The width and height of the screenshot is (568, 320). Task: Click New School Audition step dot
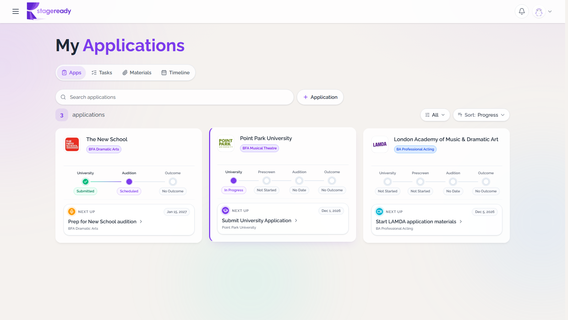[x=129, y=182]
